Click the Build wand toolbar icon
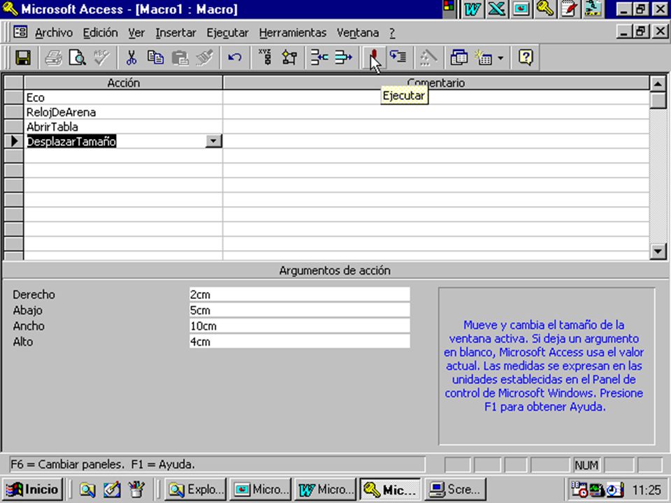671x503 pixels. [x=428, y=57]
